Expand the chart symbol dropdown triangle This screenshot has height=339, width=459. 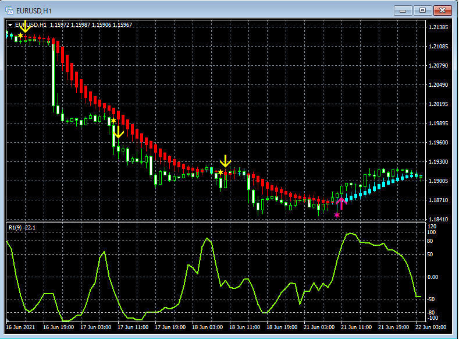(10, 25)
